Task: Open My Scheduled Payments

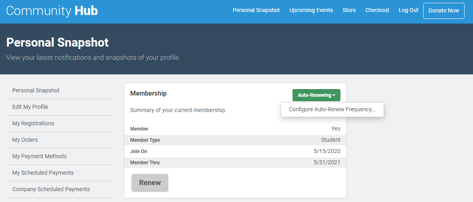Action: click(x=43, y=173)
